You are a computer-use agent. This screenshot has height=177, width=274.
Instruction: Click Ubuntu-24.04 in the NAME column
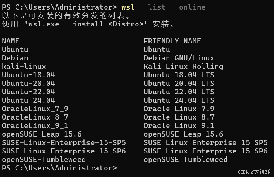(x=28, y=100)
